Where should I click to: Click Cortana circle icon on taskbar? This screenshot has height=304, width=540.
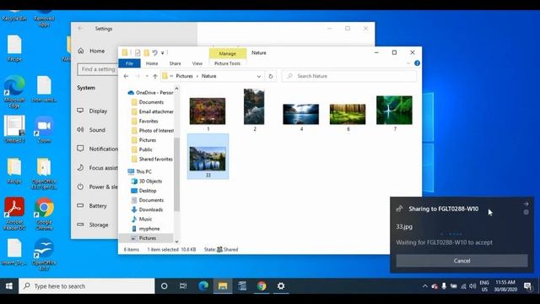click(165, 286)
